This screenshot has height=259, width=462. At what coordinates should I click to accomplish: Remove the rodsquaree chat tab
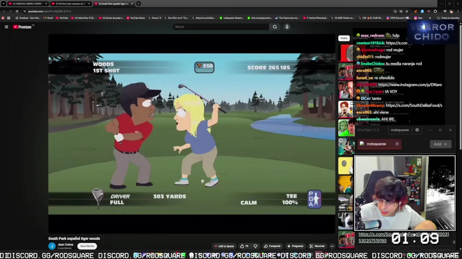pos(397,144)
